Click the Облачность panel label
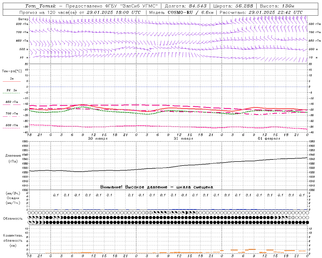This screenshot has width=322, height=258. (13, 219)
